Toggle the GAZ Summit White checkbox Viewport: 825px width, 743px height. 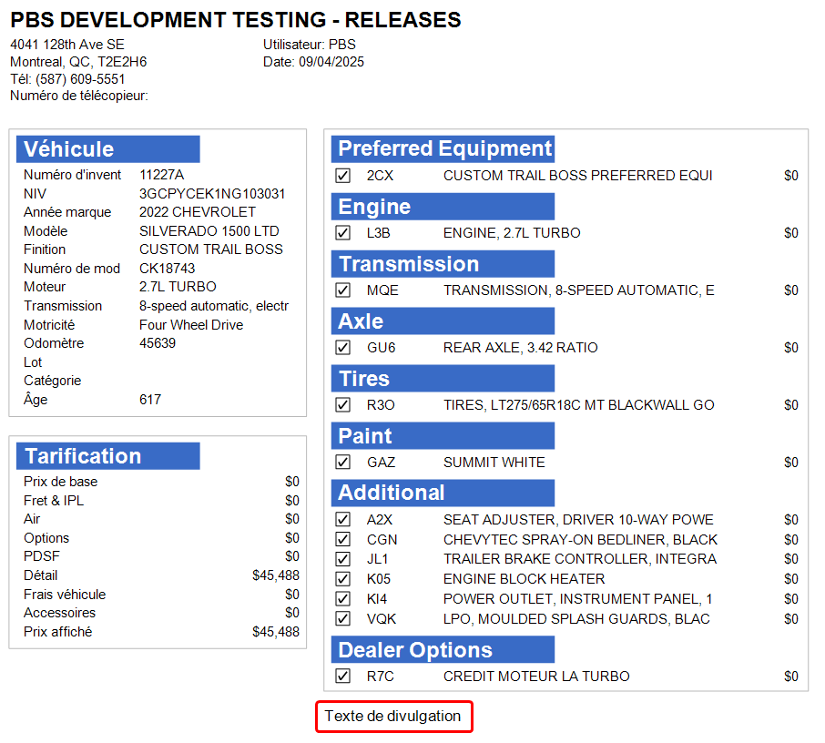pyautogui.click(x=343, y=463)
